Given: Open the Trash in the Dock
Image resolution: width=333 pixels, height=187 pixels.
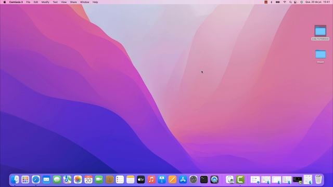Looking at the screenshot, I should 318,179.
